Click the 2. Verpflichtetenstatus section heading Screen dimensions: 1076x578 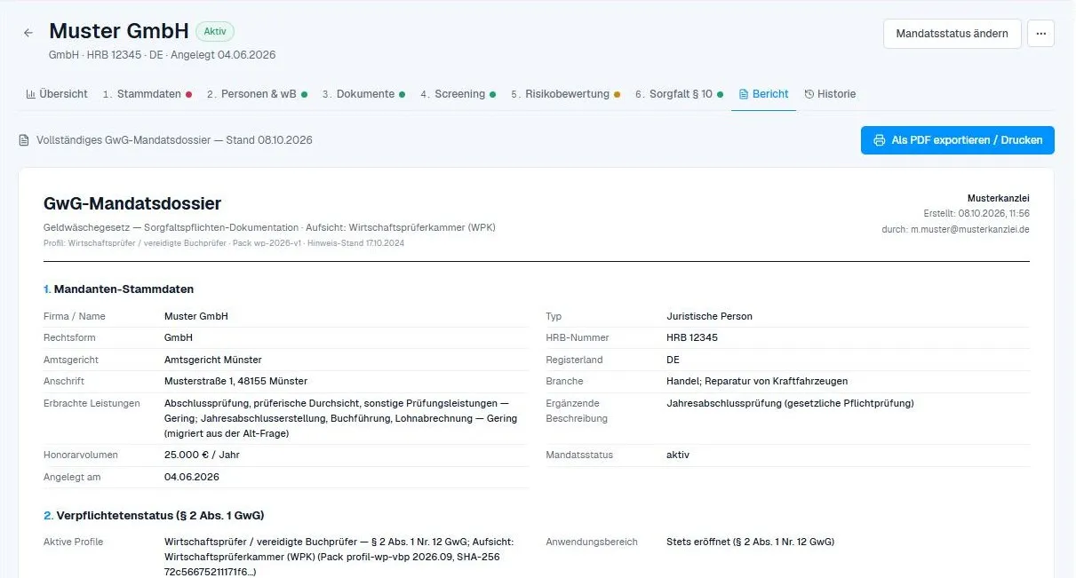pos(154,515)
